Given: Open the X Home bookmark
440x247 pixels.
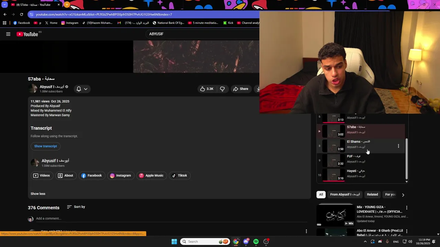Looking at the screenshot, I should pos(51,23).
